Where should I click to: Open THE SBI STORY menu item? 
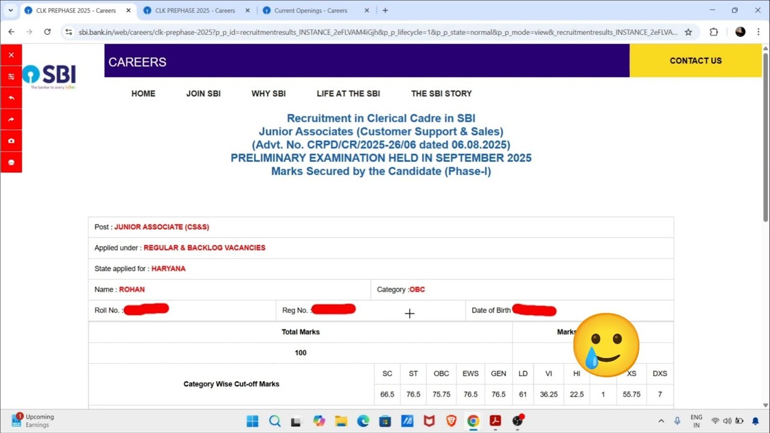pos(442,93)
